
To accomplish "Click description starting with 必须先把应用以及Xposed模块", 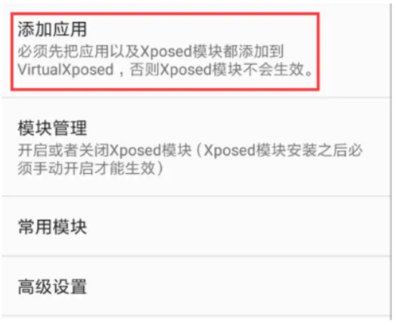I will [165, 60].
